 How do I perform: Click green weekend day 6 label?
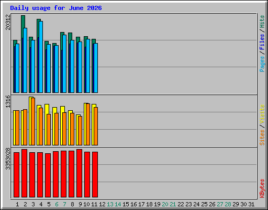point(57,204)
